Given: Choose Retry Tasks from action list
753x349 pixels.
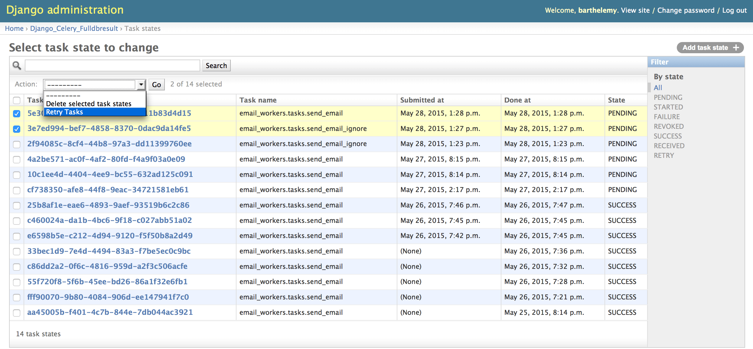Looking at the screenshot, I should 64,112.
